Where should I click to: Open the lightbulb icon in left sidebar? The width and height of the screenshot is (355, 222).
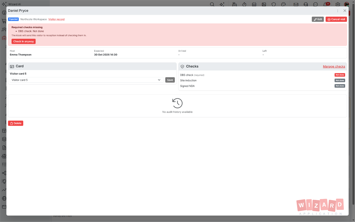click(4, 181)
